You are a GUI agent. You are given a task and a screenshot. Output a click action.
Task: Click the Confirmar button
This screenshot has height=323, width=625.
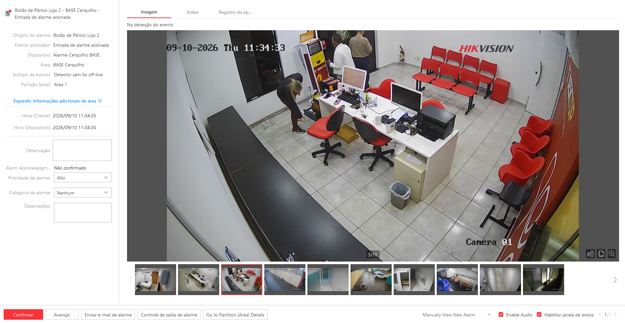23,314
